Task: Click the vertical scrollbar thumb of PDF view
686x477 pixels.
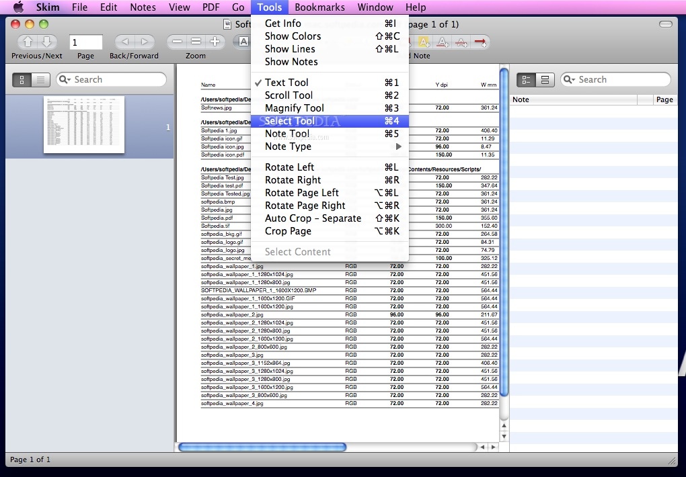Action: [504, 232]
